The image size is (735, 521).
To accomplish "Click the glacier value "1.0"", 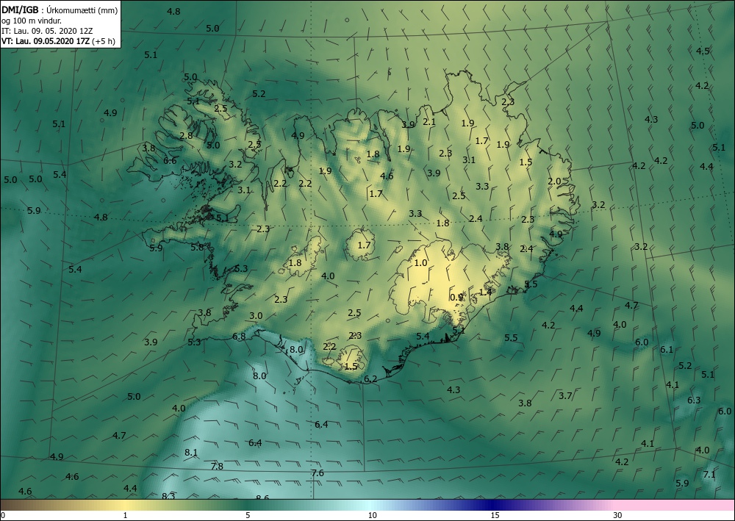I will point(421,263).
